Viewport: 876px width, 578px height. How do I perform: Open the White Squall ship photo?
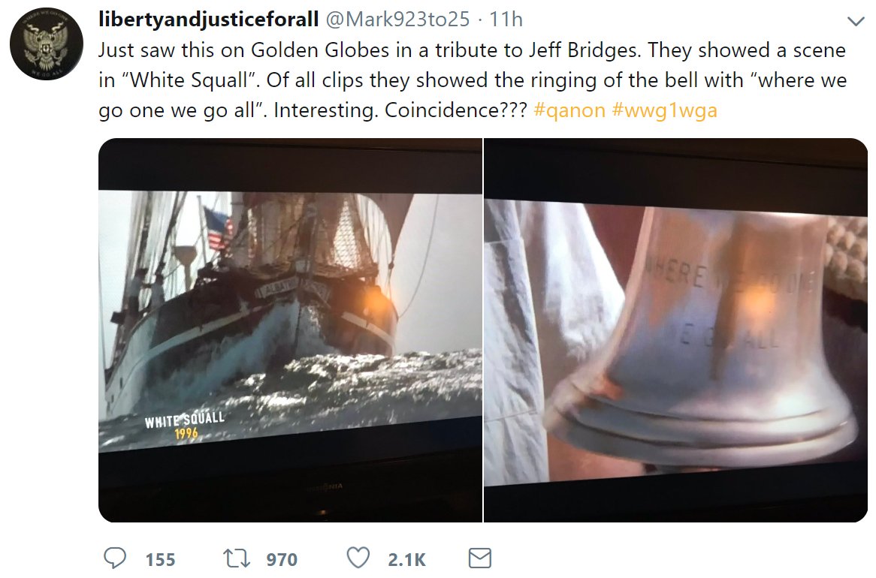(290, 330)
